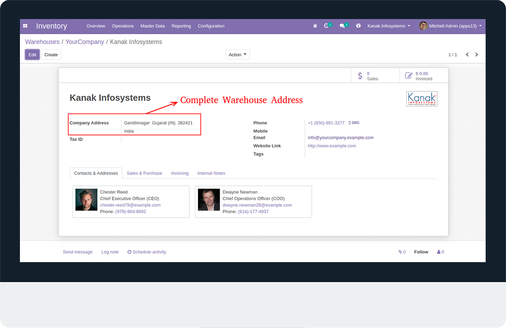Viewport: 506px width, 328px height.
Task: Open Dwayne Newman's photo
Action: (x=209, y=200)
